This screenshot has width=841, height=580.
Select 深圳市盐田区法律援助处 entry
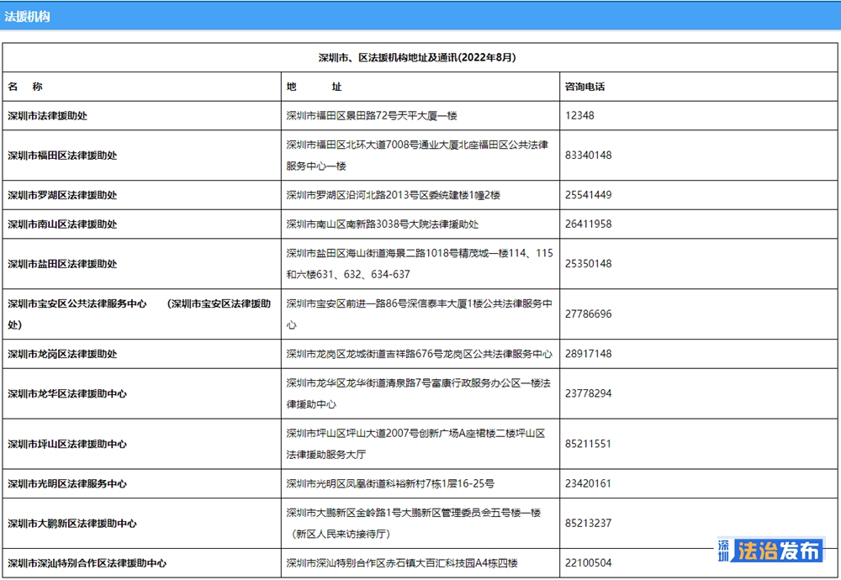(62, 264)
